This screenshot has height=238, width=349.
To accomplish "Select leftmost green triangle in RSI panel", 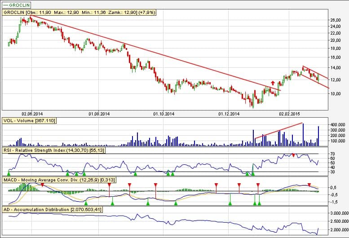I will pos(9,173).
